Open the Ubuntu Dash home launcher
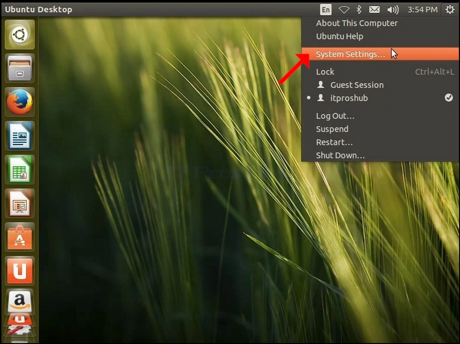This screenshot has height=344, width=460. coord(20,34)
